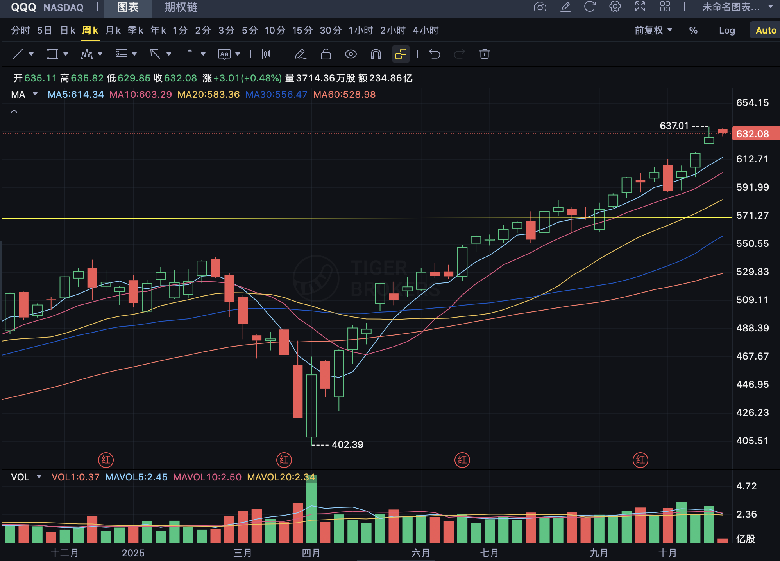This screenshot has height=561, width=780.
Task: Switch to the 期权链 tab
Action: [181, 7]
